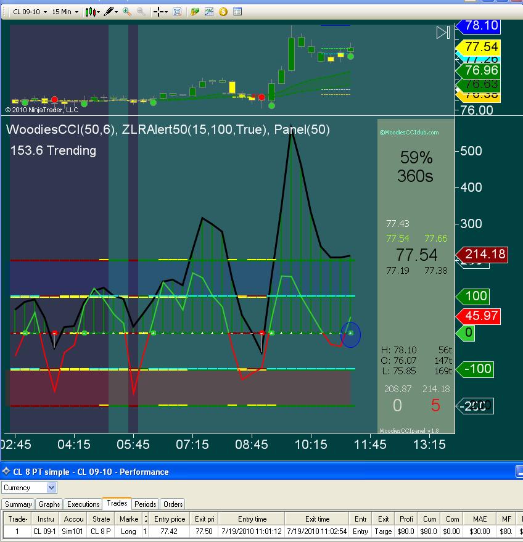
Task: Open the indicators icon
Action: click(x=209, y=12)
